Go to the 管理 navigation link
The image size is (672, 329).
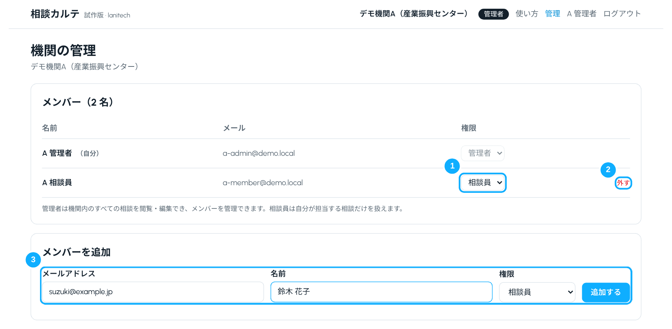552,14
